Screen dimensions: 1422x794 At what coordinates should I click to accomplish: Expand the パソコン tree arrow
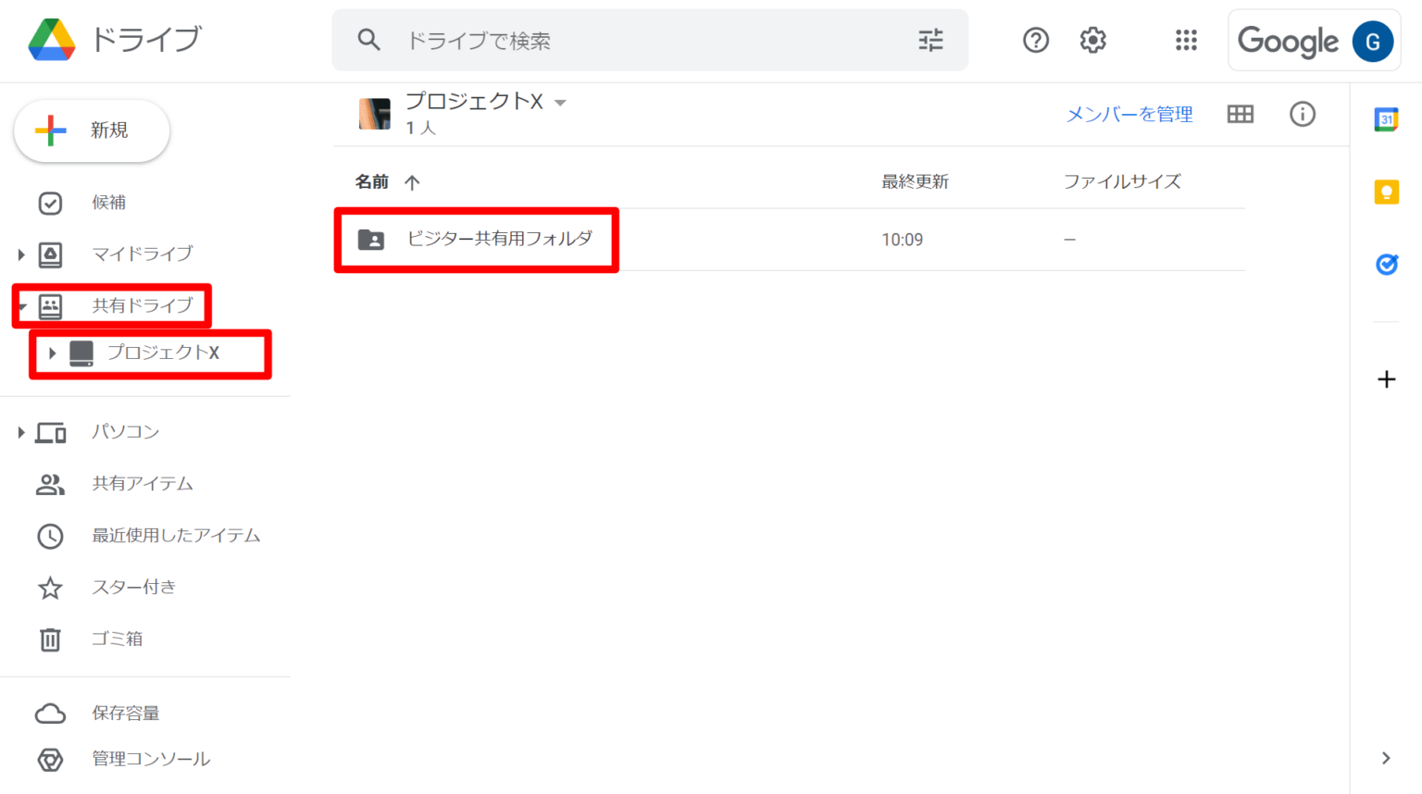point(21,432)
